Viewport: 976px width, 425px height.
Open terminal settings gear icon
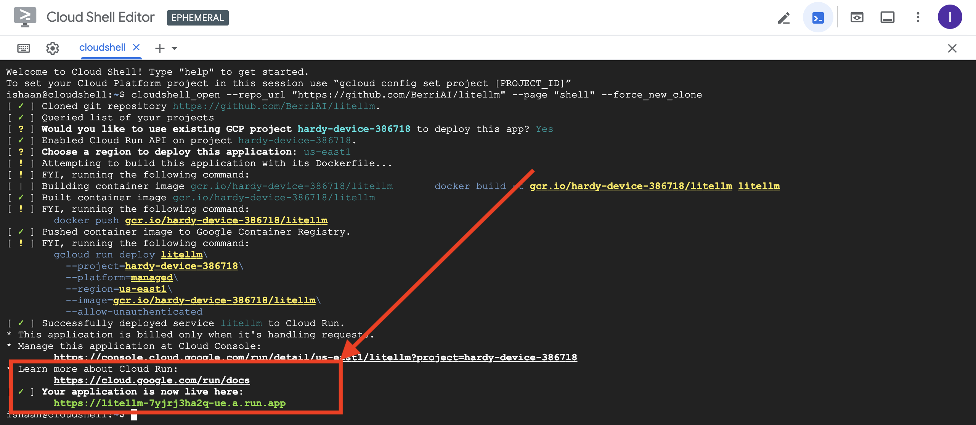(x=53, y=48)
